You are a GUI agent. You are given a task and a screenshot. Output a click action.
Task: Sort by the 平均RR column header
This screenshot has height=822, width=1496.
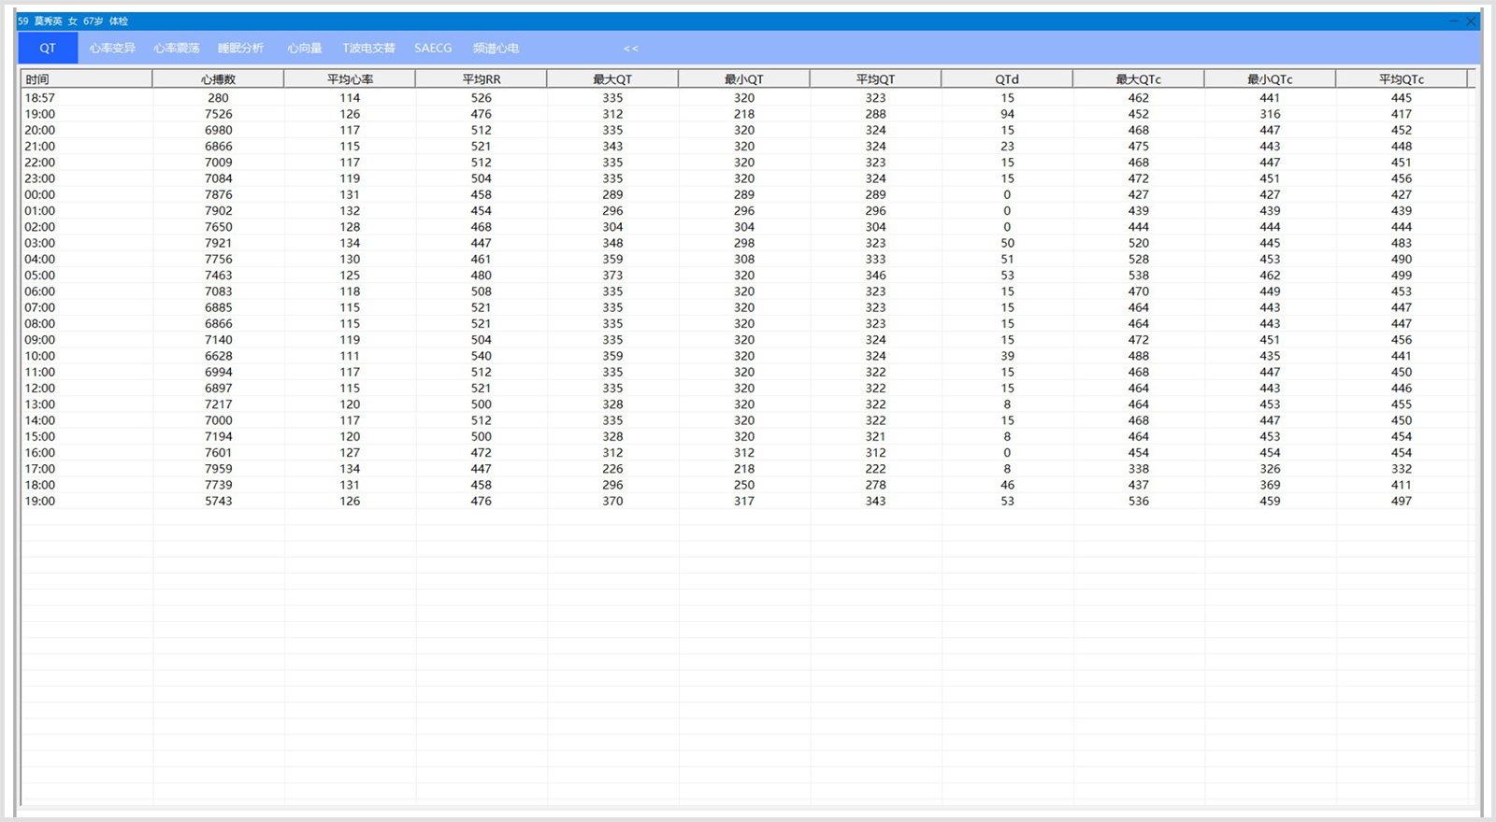click(x=482, y=79)
